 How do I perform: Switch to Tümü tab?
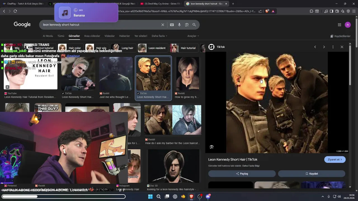tap(61, 36)
